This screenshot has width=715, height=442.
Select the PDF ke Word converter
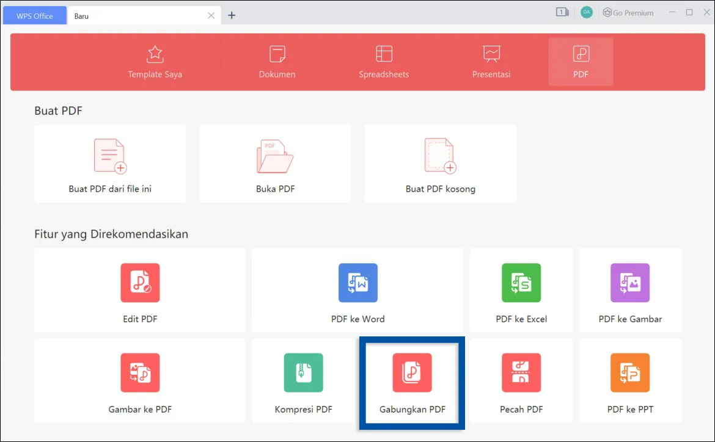click(x=358, y=290)
